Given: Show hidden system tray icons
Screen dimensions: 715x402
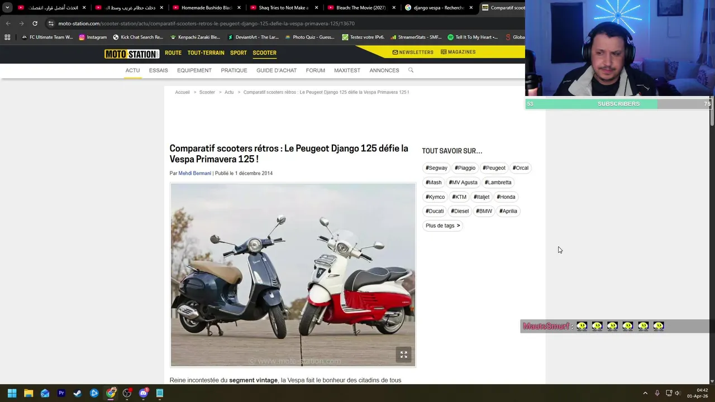Looking at the screenshot, I should [x=645, y=393].
